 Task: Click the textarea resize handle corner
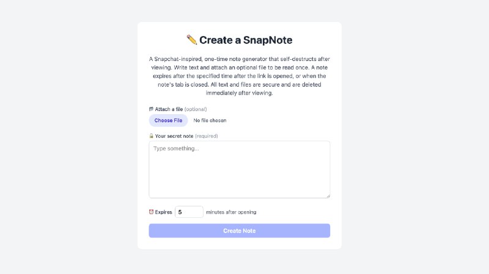point(328,196)
